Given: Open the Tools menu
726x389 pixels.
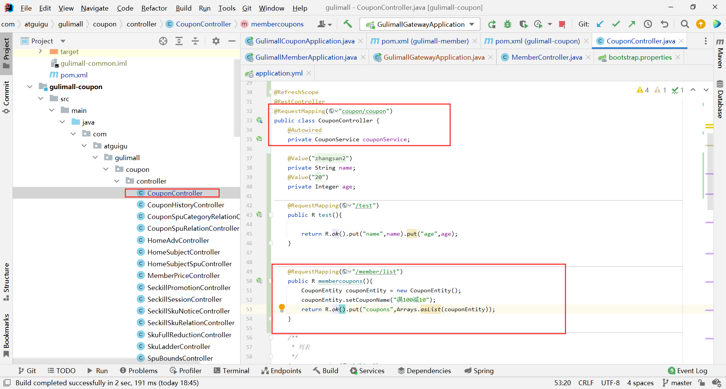Looking at the screenshot, I should [226, 8].
